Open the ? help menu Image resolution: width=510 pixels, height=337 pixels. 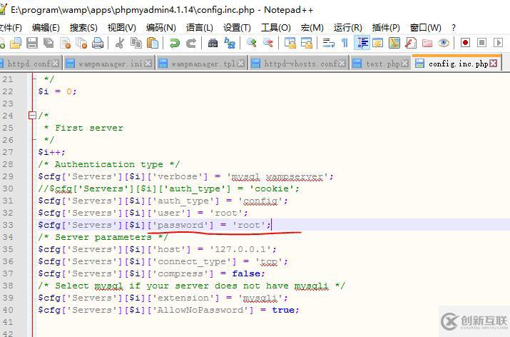pyautogui.click(x=454, y=28)
